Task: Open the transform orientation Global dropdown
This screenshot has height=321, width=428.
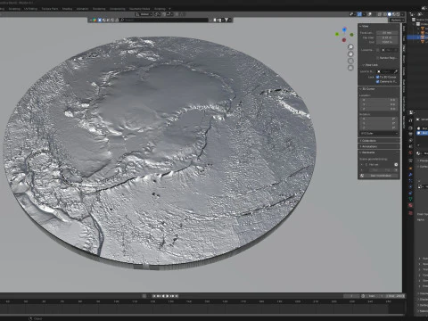Action: point(144,14)
